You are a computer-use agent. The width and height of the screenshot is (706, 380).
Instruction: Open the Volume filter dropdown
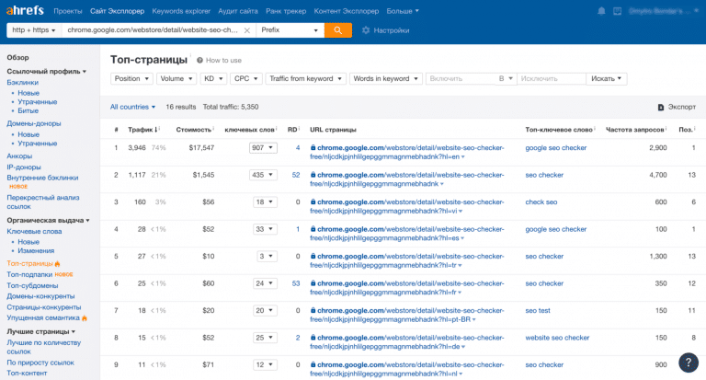pos(176,78)
